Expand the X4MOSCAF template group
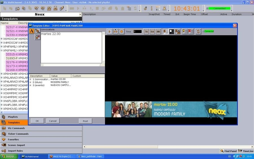This screenshot has height=159, width=254. click(x=1, y=43)
